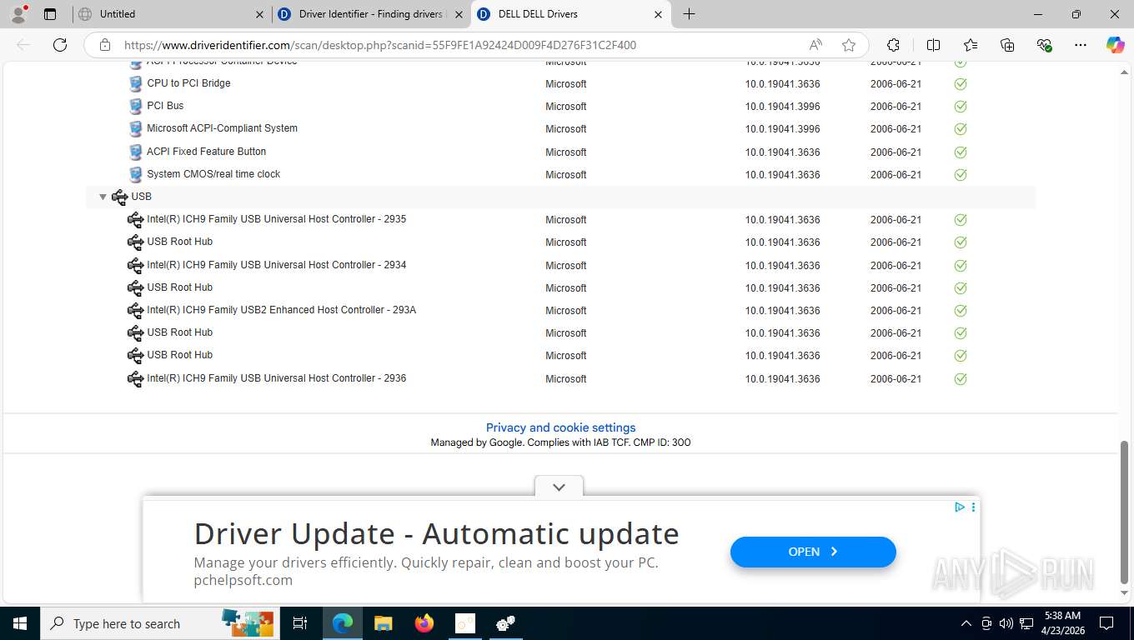Click green check for Host Controller - 293A
1134x640 pixels.
pyautogui.click(x=961, y=311)
